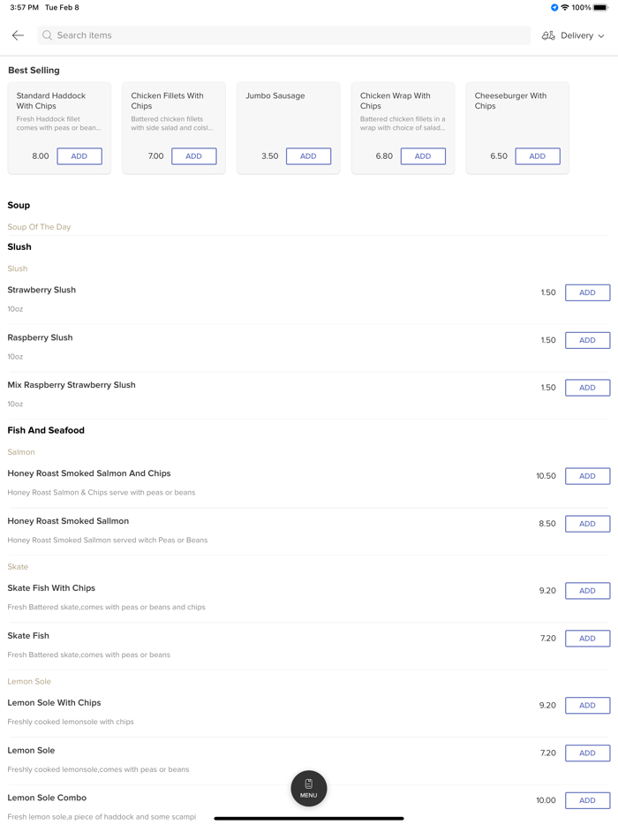The width and height of the screenshot is (618, 825).
Task: Open Soup Of The Day category
Action: [39, 227]
